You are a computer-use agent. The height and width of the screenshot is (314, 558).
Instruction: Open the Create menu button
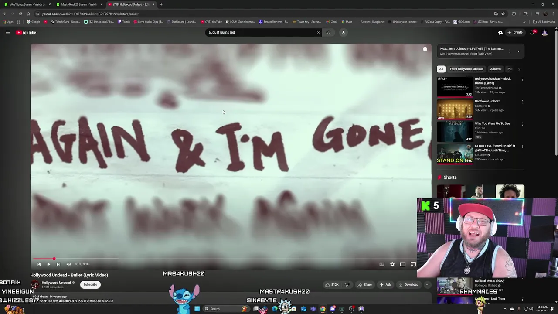pyautogui.click(x=515, y=32)
